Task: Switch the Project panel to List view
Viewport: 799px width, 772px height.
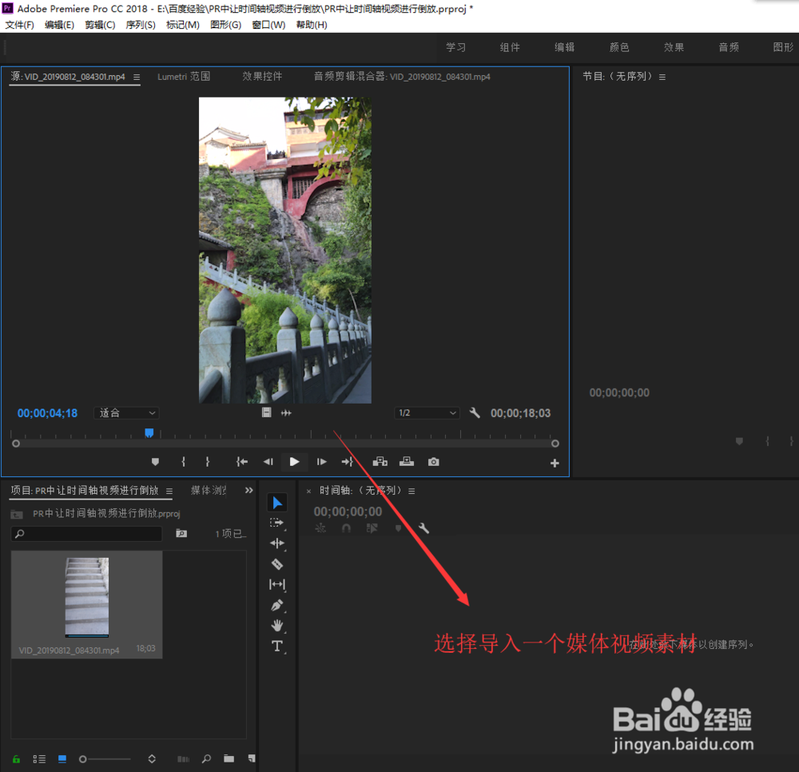Action: pos(39,758)
